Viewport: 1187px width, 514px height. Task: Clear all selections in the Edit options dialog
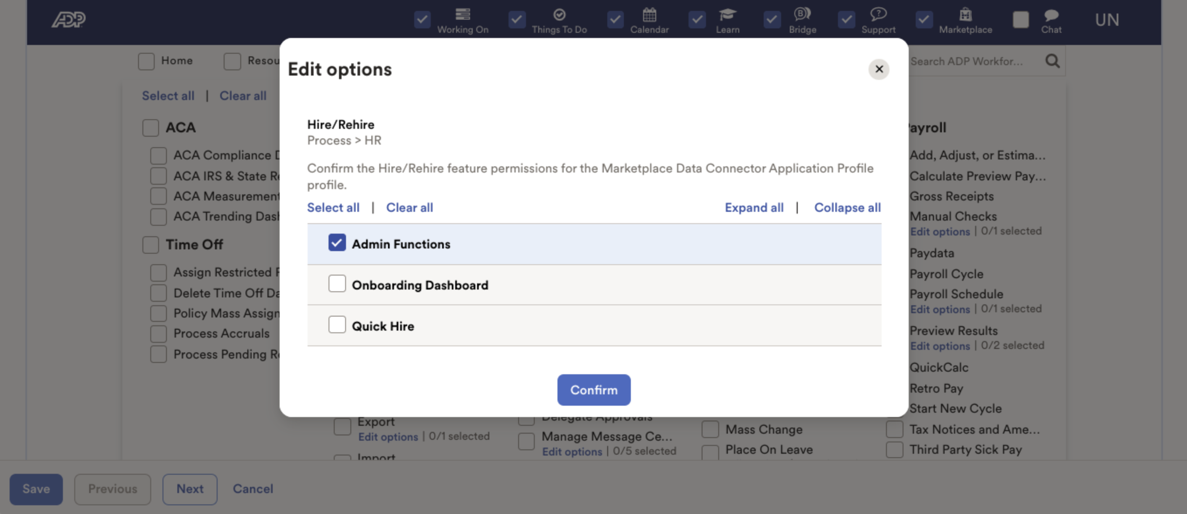pos(409,207)
